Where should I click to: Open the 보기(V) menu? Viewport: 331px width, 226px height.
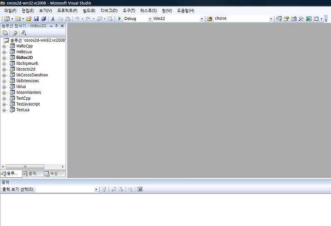46,11
